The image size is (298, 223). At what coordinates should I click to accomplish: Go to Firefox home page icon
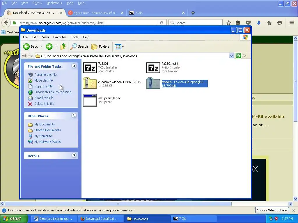(269, 23)
